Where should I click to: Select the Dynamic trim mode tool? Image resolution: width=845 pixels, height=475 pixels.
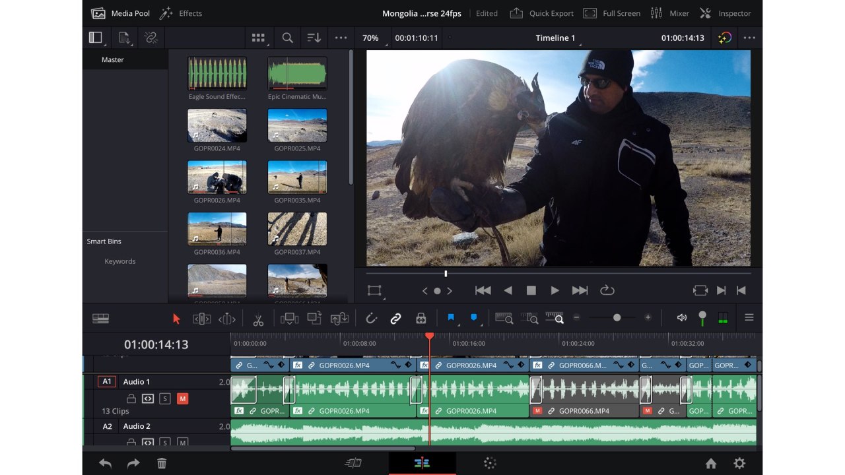[226, 319]
